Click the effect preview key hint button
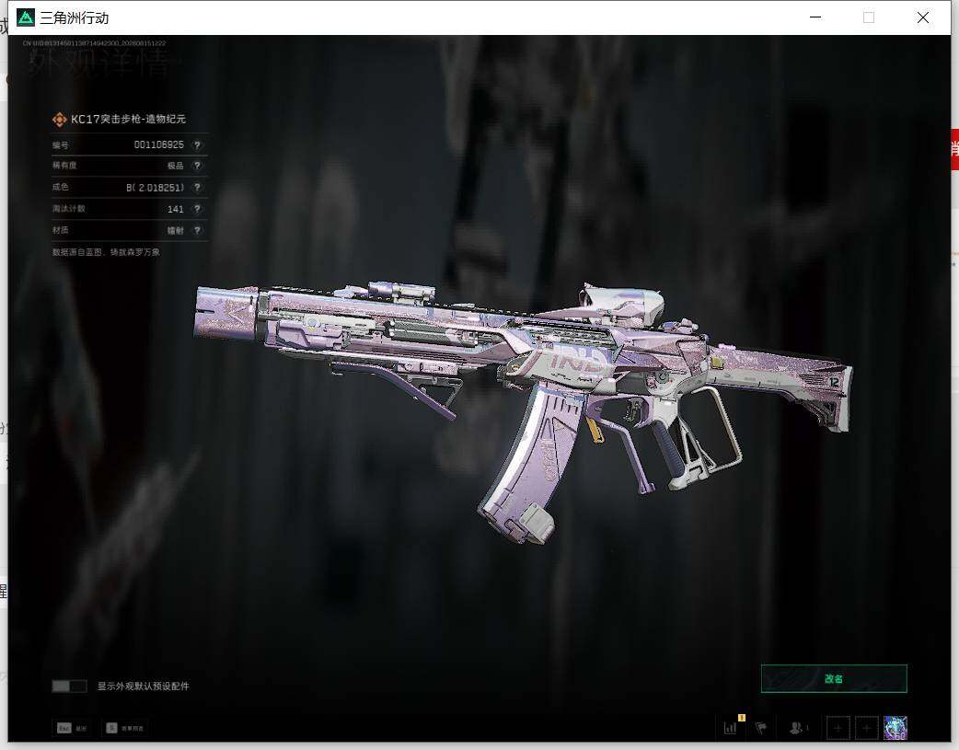 [125, 728]
